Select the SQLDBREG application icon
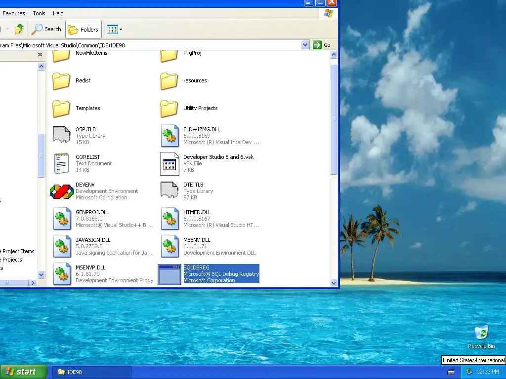 click(169, 274)
